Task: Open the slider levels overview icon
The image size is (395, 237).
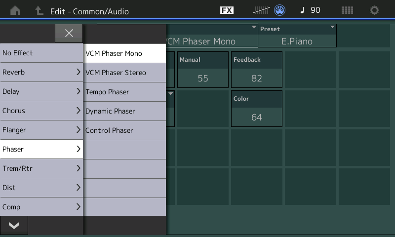Action: click(x=261, y=10)
